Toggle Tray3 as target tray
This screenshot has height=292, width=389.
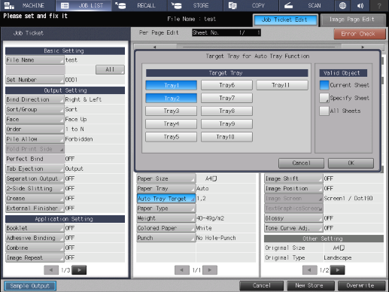click(x=172, y=111)
